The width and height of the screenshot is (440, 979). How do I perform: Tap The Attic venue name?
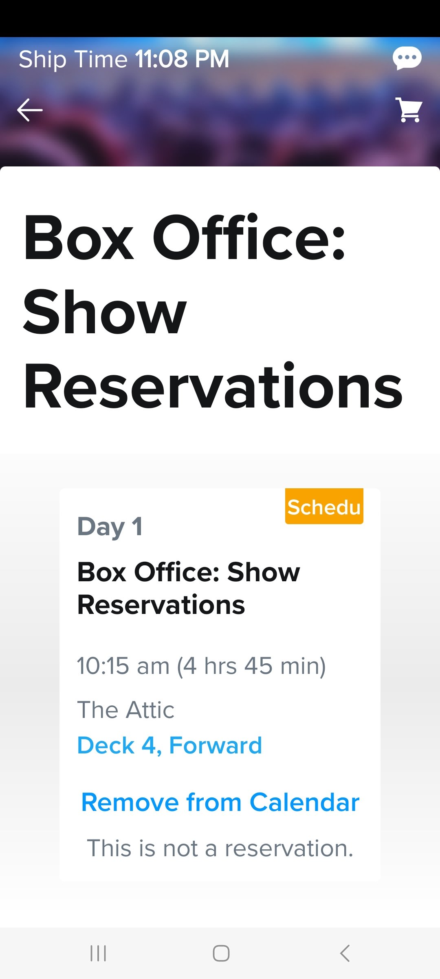click(125, 710)
